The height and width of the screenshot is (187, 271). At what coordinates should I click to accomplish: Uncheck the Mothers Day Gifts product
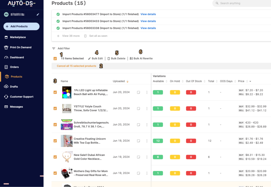tap(55, 173)
